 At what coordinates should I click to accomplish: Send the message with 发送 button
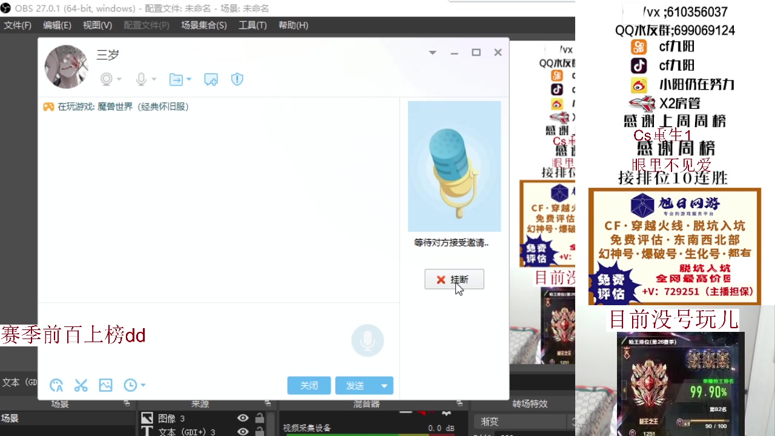click(355, 386)
